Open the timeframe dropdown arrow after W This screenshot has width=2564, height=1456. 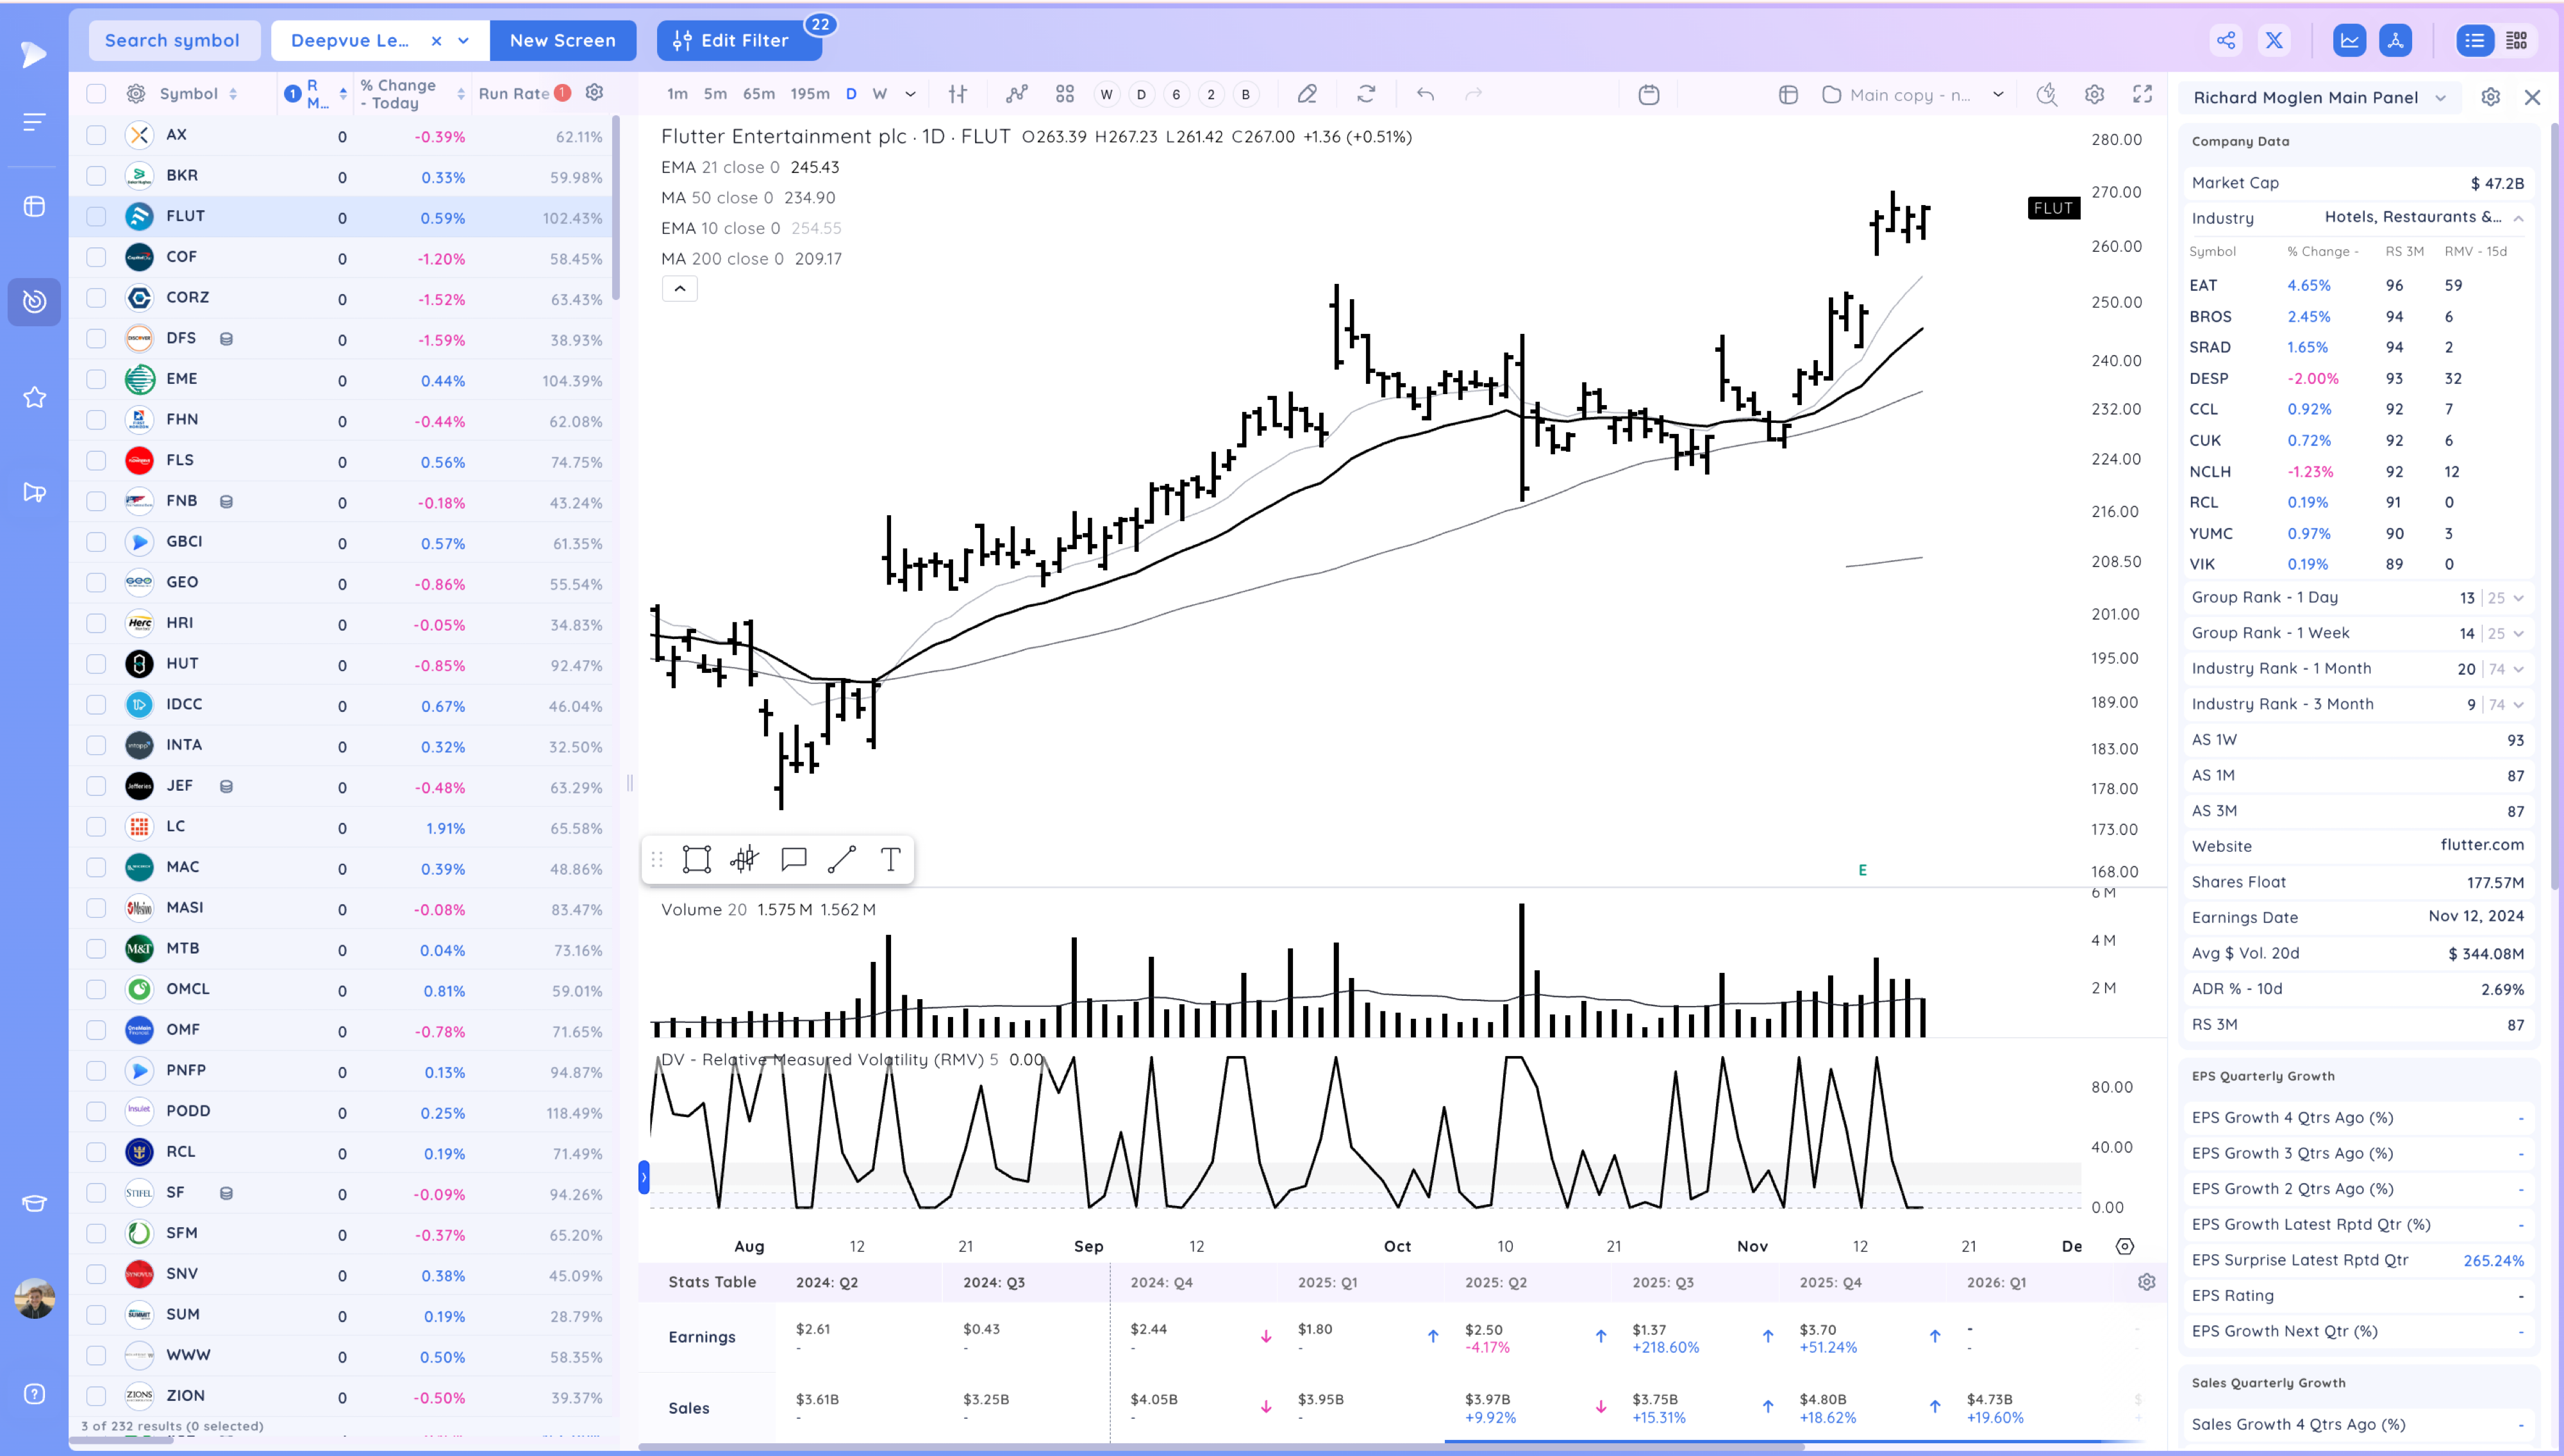click(910, 94)
